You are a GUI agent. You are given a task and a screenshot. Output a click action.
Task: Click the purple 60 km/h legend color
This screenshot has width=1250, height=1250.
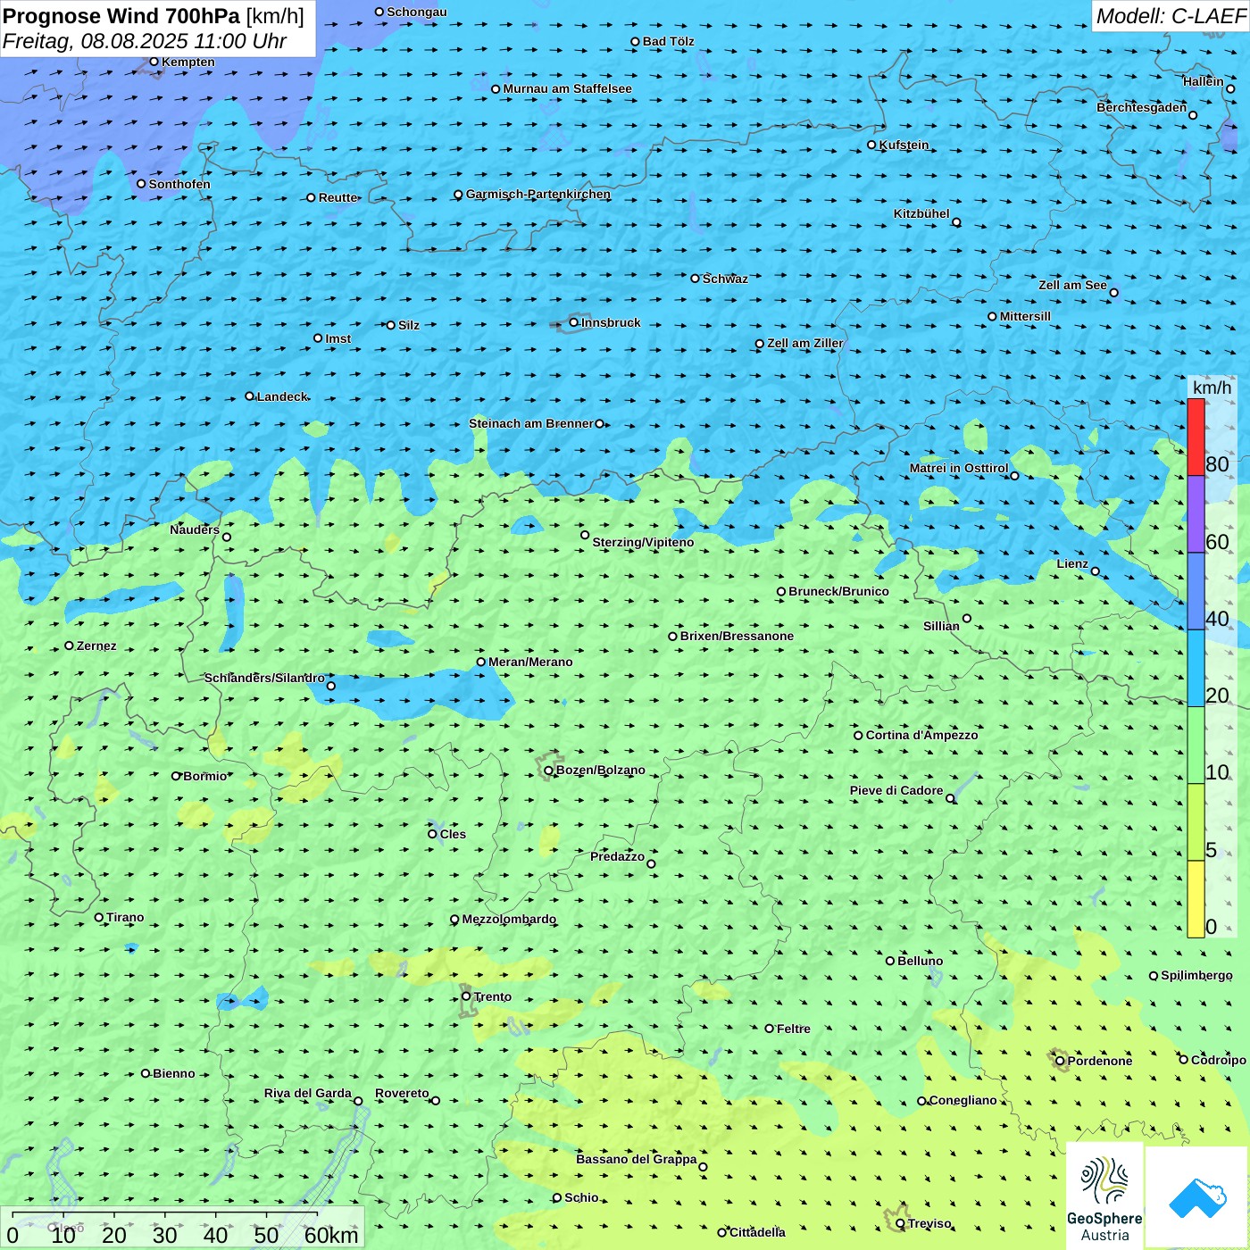[1196, 514]
